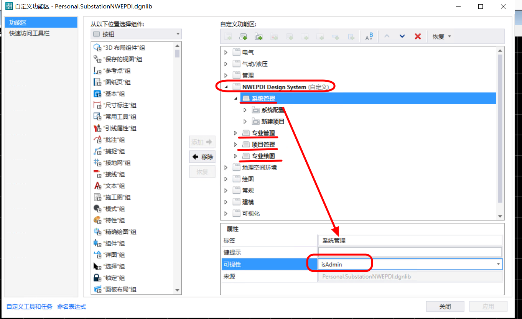
Task: Move selected item down with blue chevron
Action: 402,36
